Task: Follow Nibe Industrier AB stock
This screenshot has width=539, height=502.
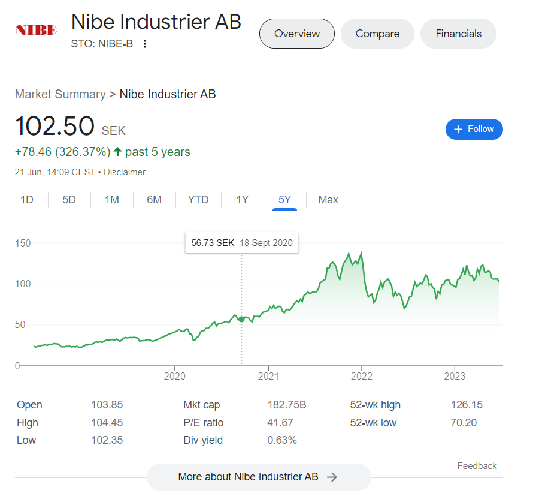Action: pos(474,129)
